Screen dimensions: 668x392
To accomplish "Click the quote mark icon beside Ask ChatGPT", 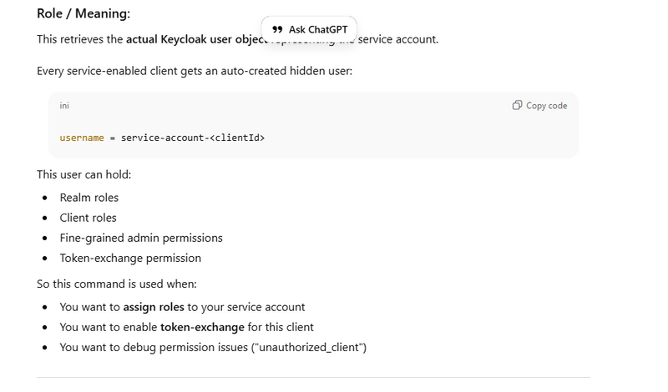I will (277, 29).
